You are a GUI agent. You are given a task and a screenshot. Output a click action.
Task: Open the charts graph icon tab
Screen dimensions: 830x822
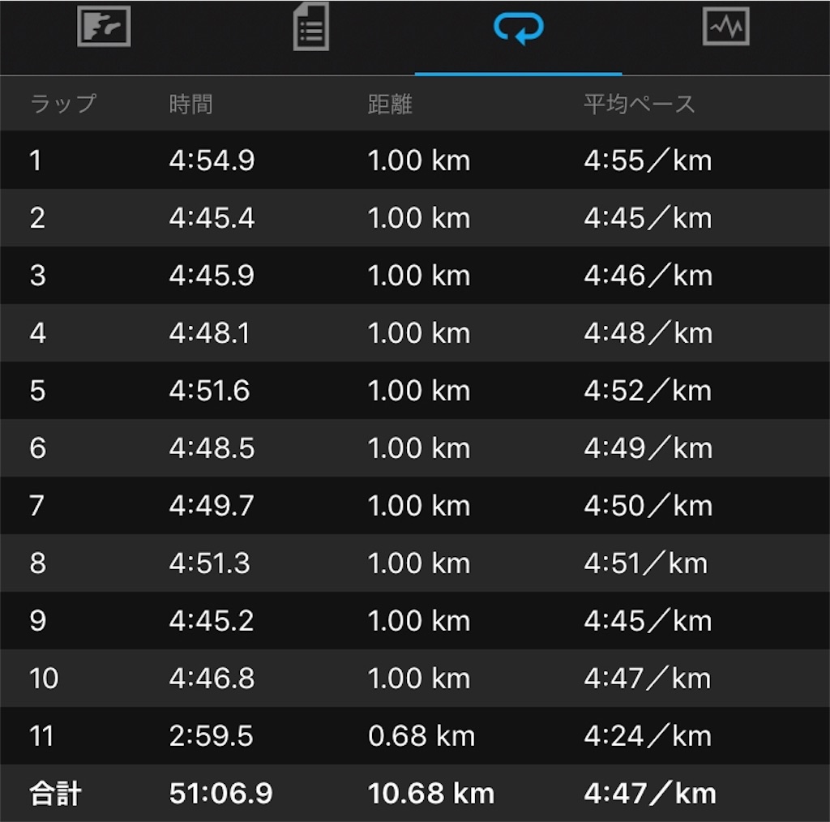(725, 26)
